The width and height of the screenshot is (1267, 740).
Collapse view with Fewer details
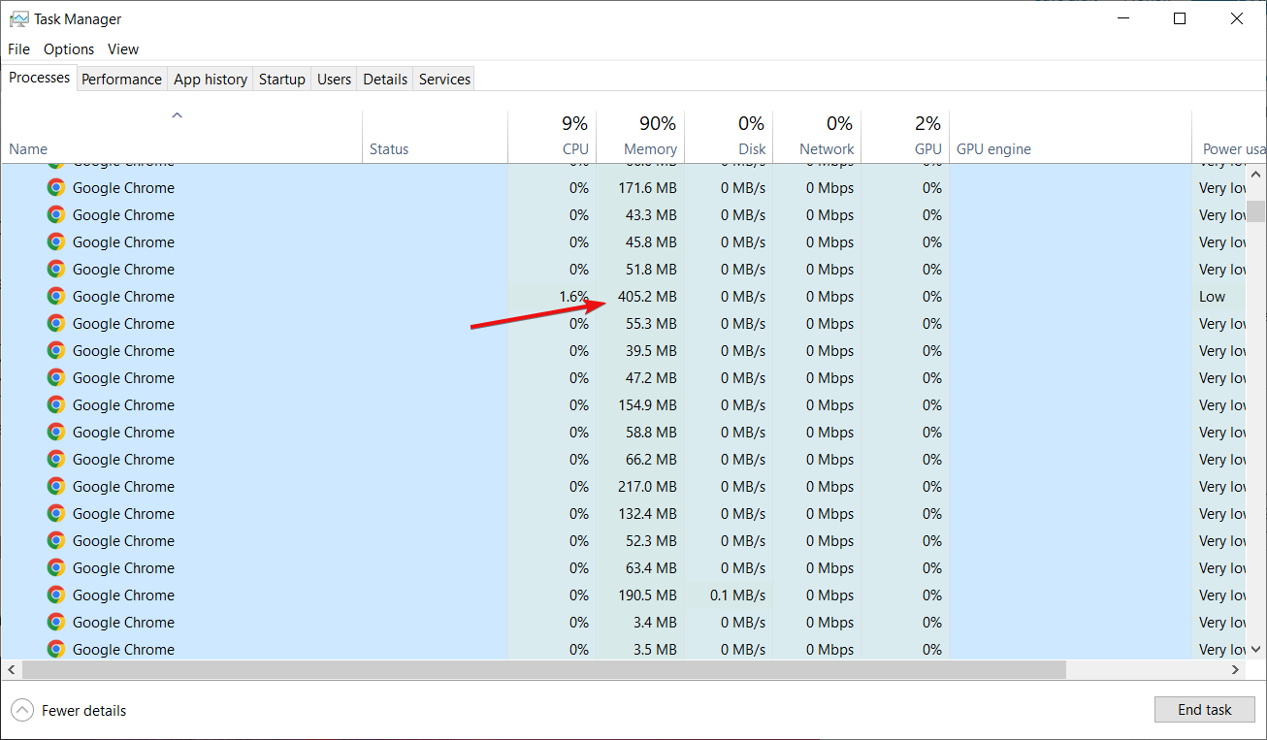tap(69, 711)
